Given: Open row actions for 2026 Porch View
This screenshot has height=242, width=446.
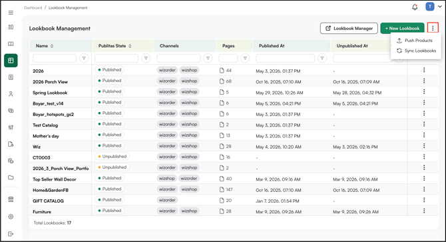Looking at the screenshot, I should (424, 81).
